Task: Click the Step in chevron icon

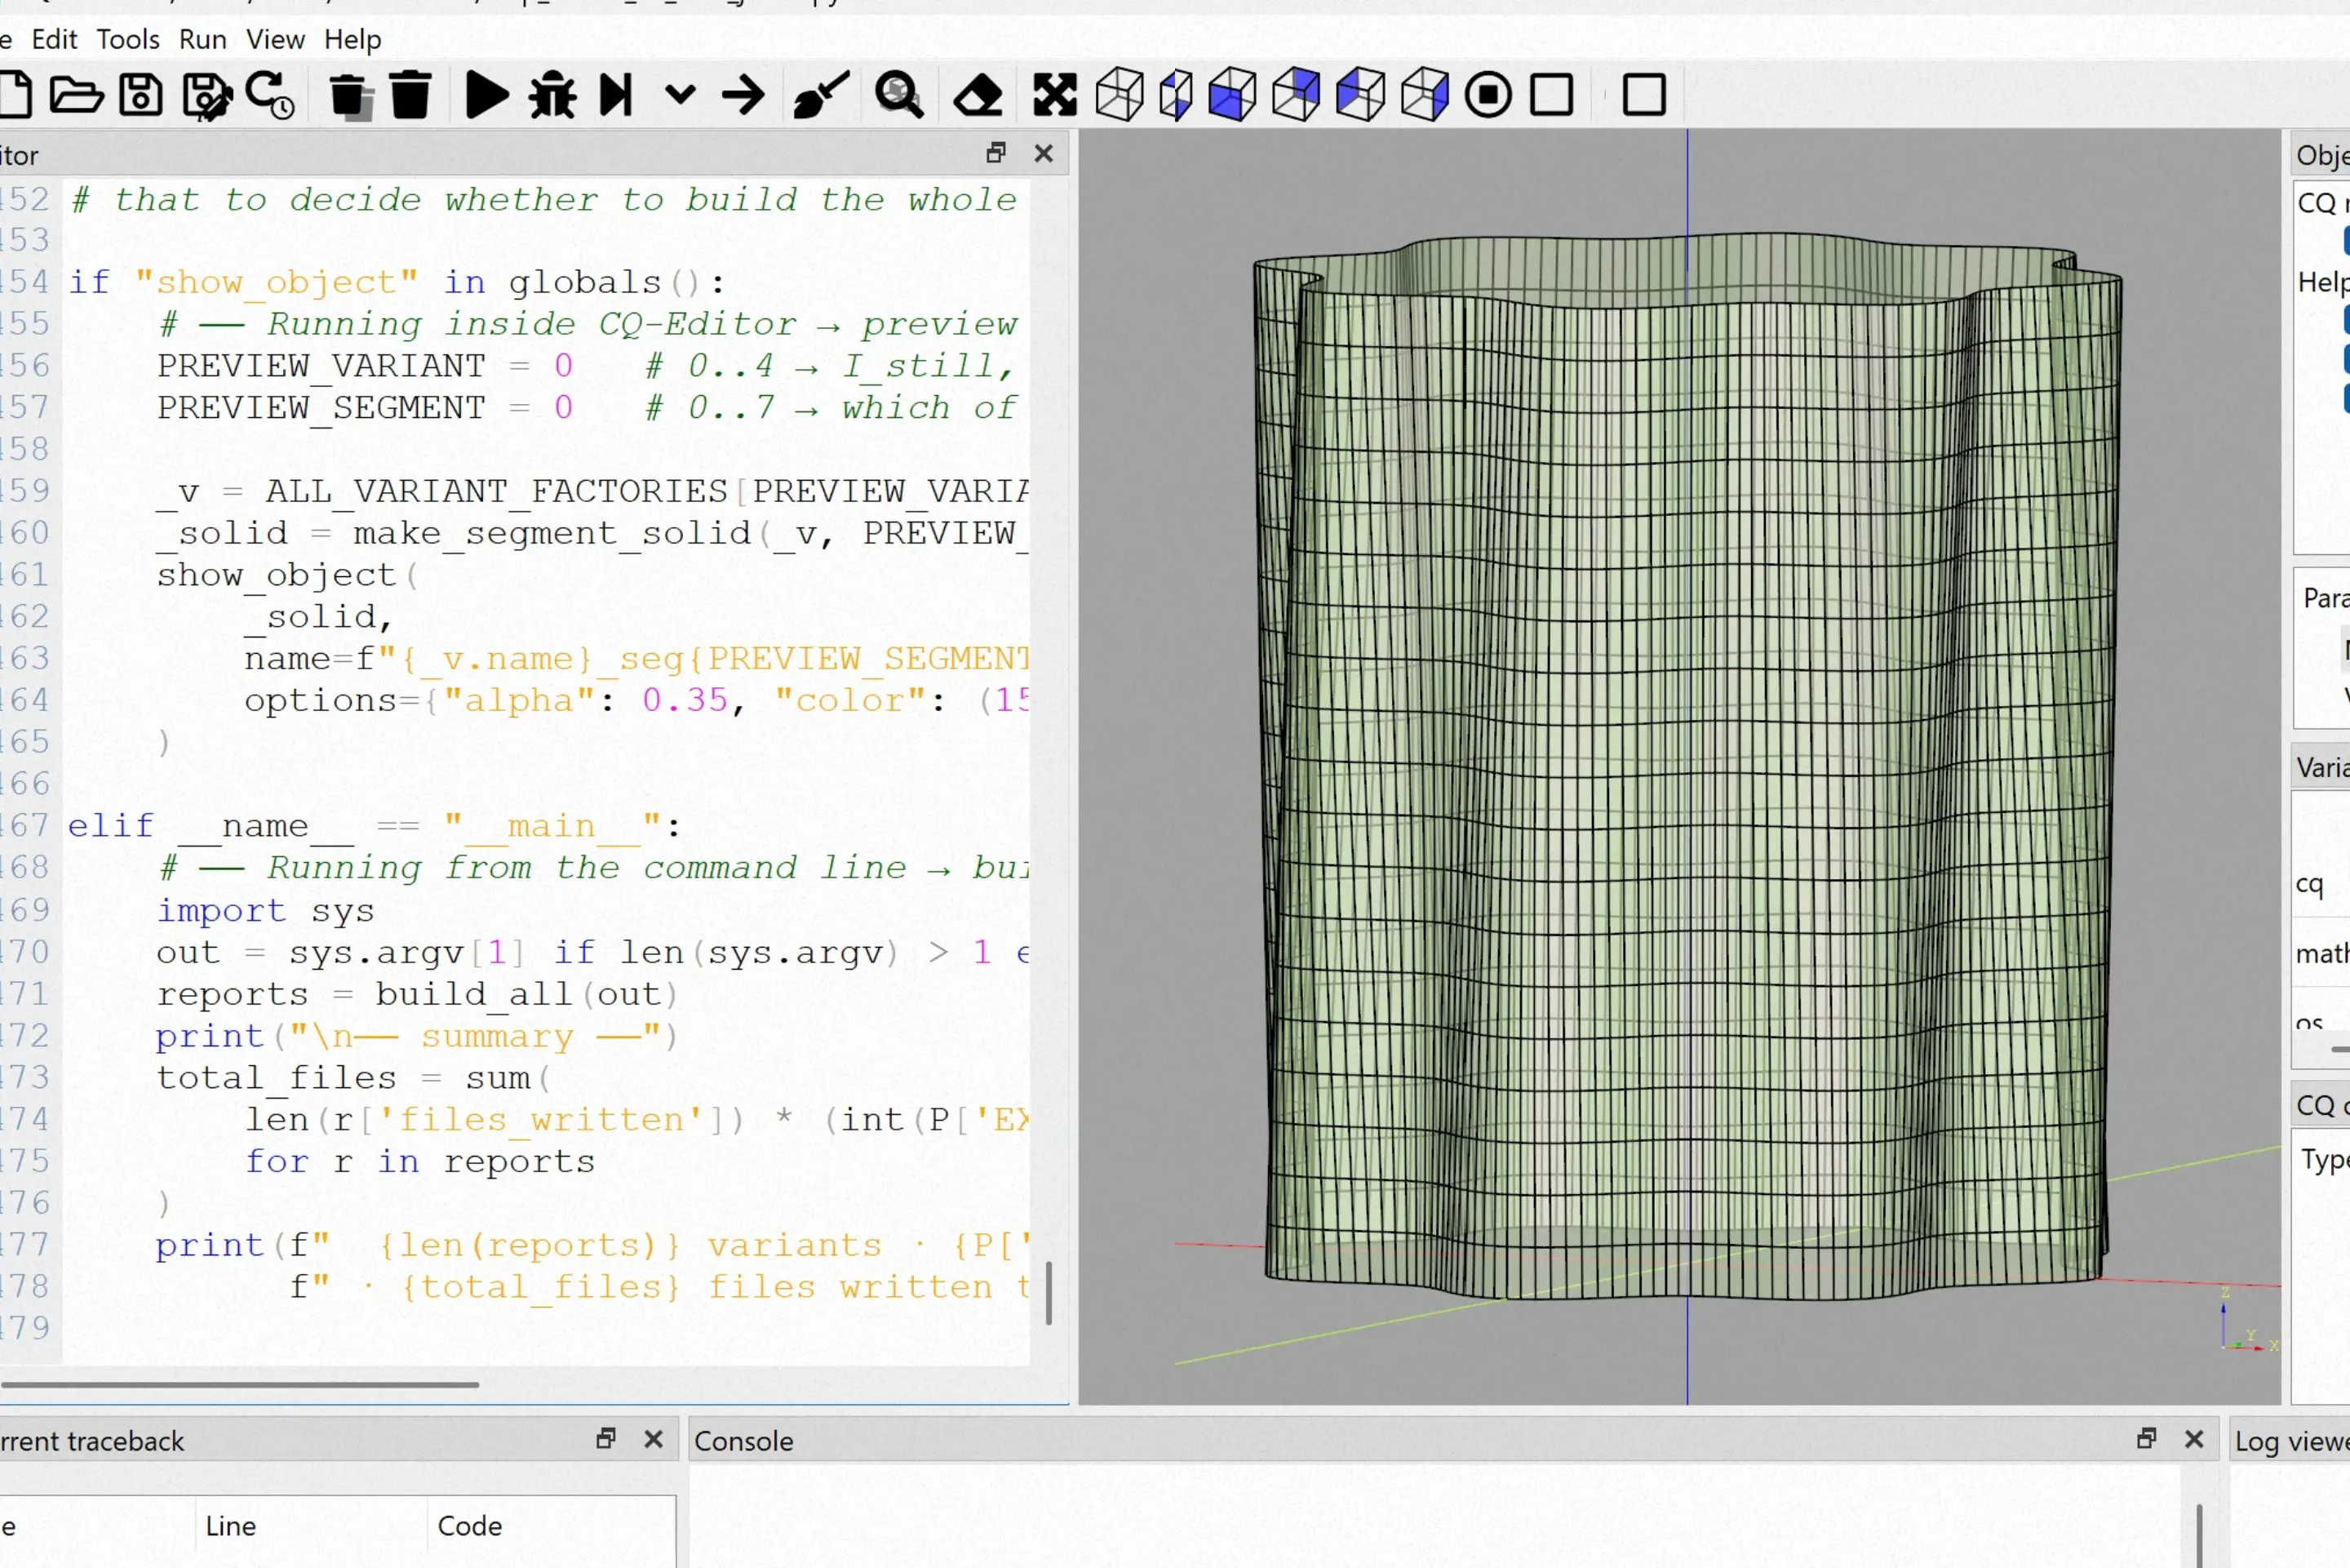Action: point(680,95)
